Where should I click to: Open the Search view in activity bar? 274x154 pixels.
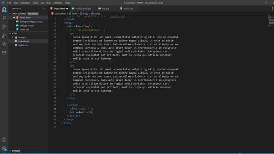[4, 18]
